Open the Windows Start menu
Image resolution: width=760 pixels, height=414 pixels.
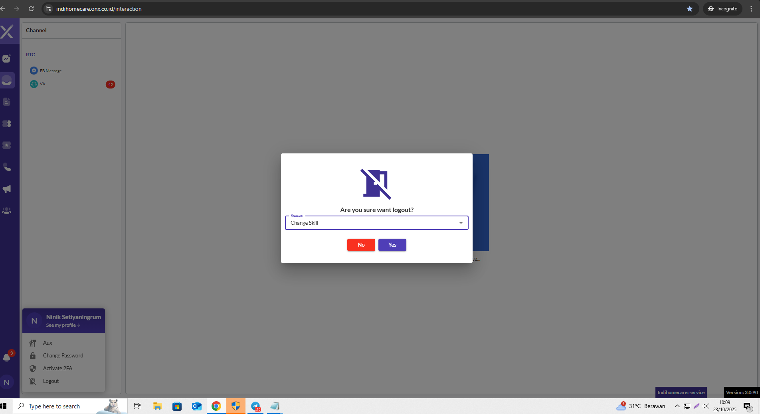(4, 406)
